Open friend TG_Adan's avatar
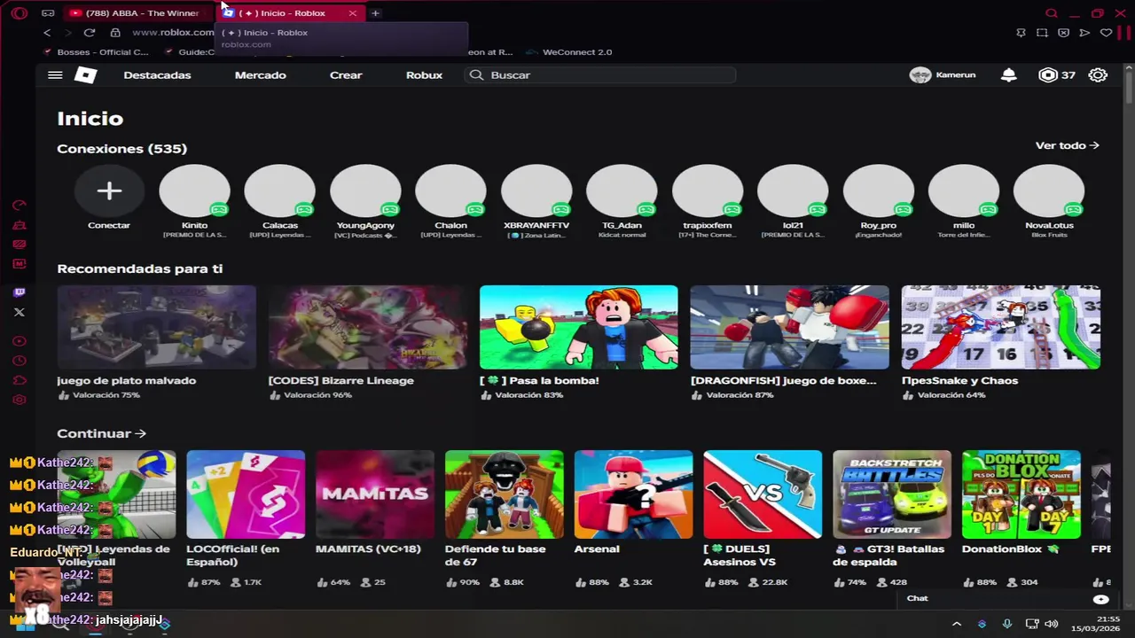 coord(622,191)
